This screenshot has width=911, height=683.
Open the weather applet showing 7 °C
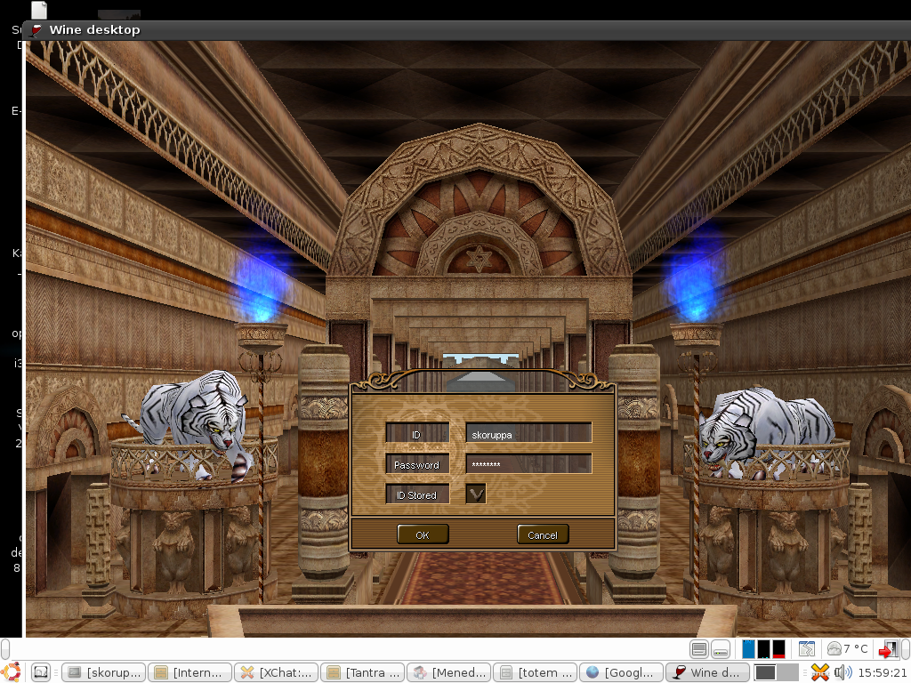(847, 649)
